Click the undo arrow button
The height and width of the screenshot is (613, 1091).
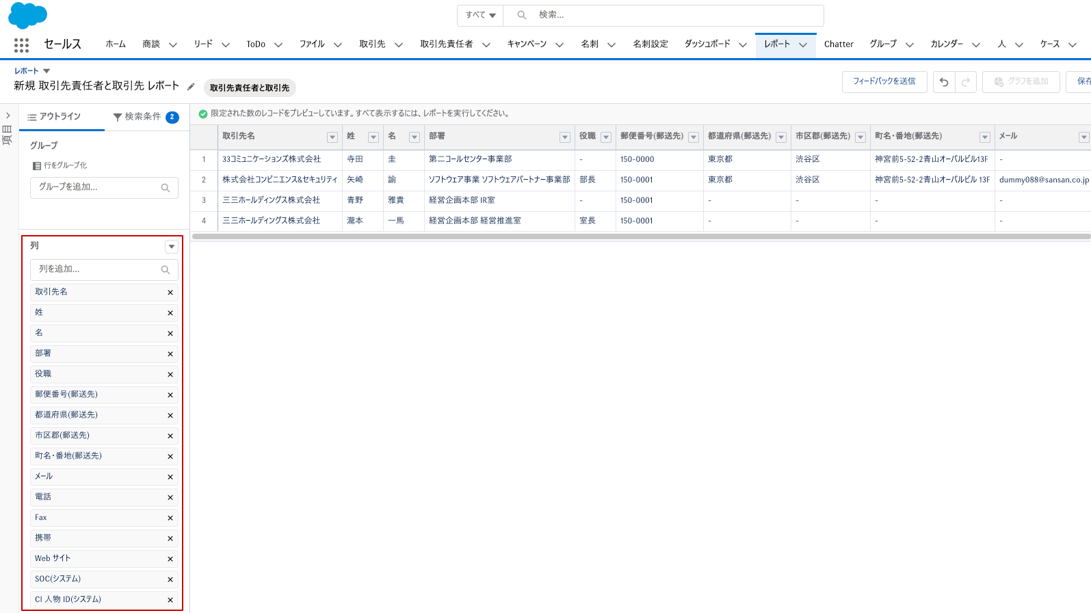[944, 82]
